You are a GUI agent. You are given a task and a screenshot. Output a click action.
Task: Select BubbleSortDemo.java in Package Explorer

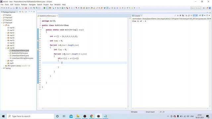coord(20,53)
